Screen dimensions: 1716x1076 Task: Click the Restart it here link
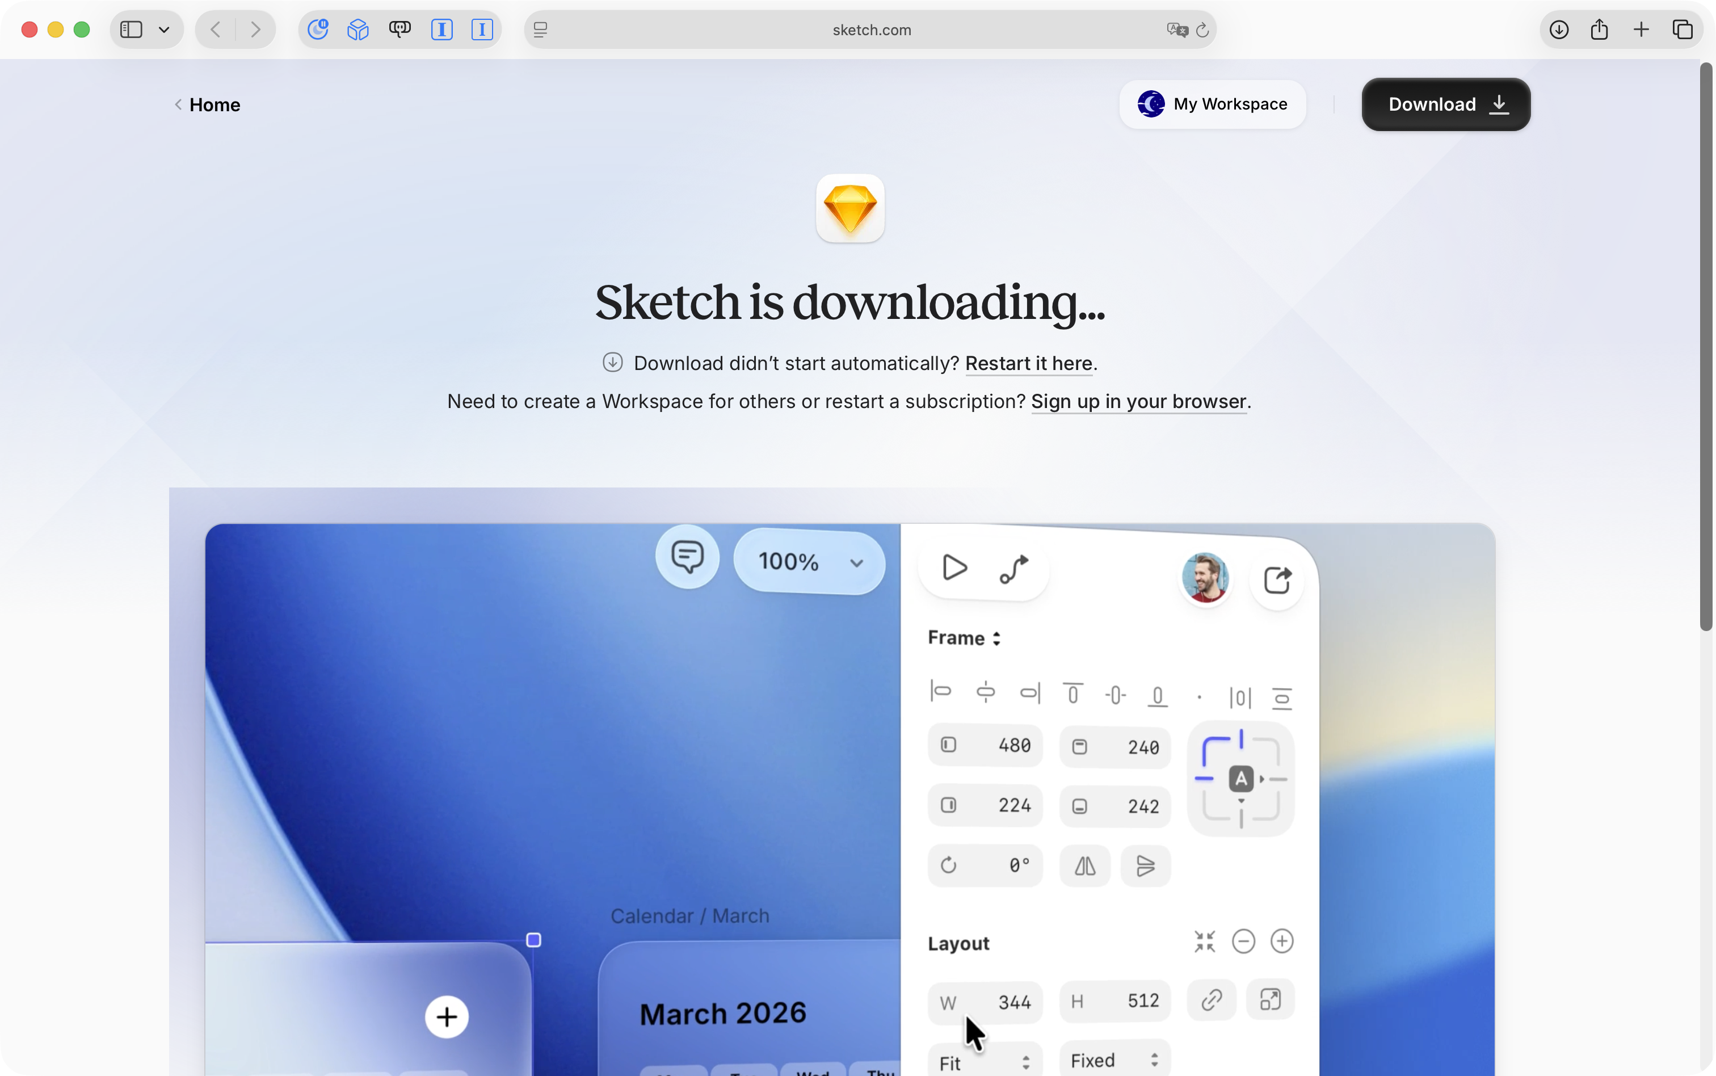tap(1028, 363)
